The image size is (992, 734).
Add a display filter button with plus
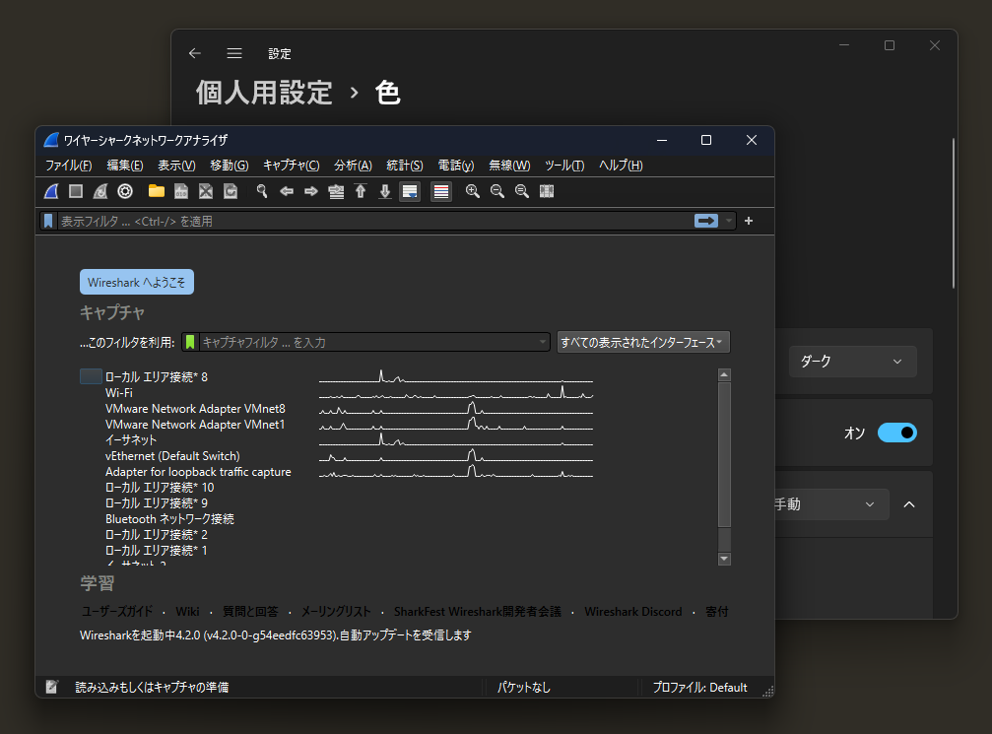(x=749, y=221)
